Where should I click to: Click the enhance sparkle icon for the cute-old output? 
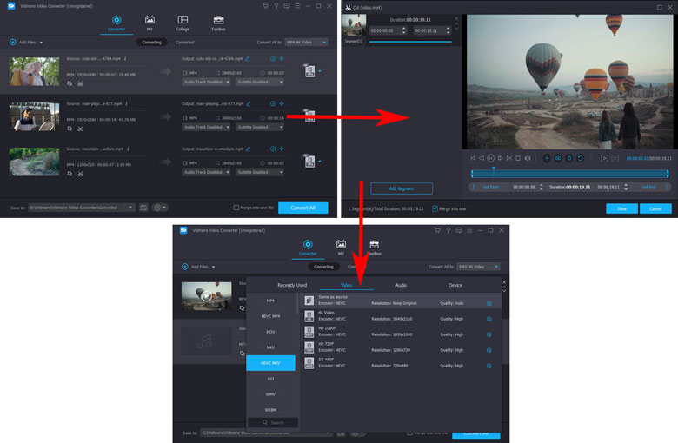pos(282,59)
